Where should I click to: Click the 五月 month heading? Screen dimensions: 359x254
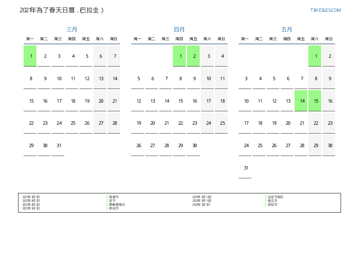coord(287,29)
